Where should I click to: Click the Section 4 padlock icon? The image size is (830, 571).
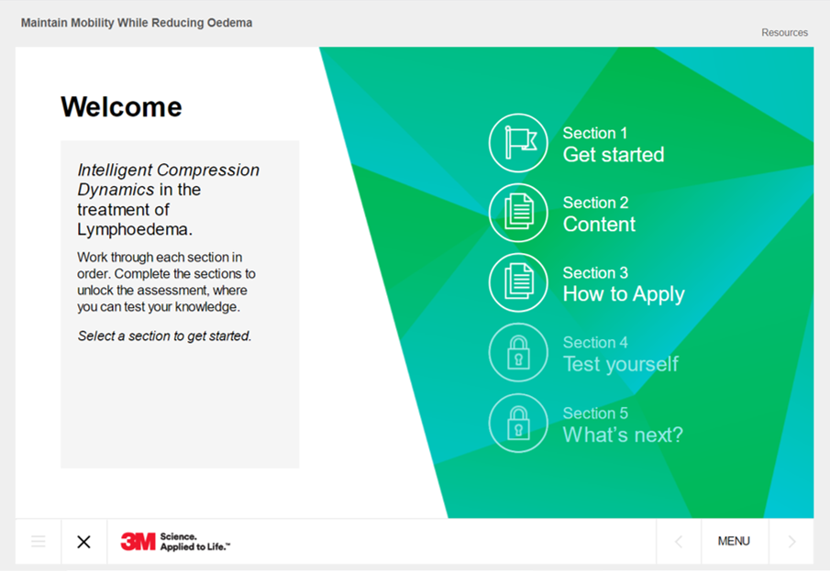pos(518,353)
